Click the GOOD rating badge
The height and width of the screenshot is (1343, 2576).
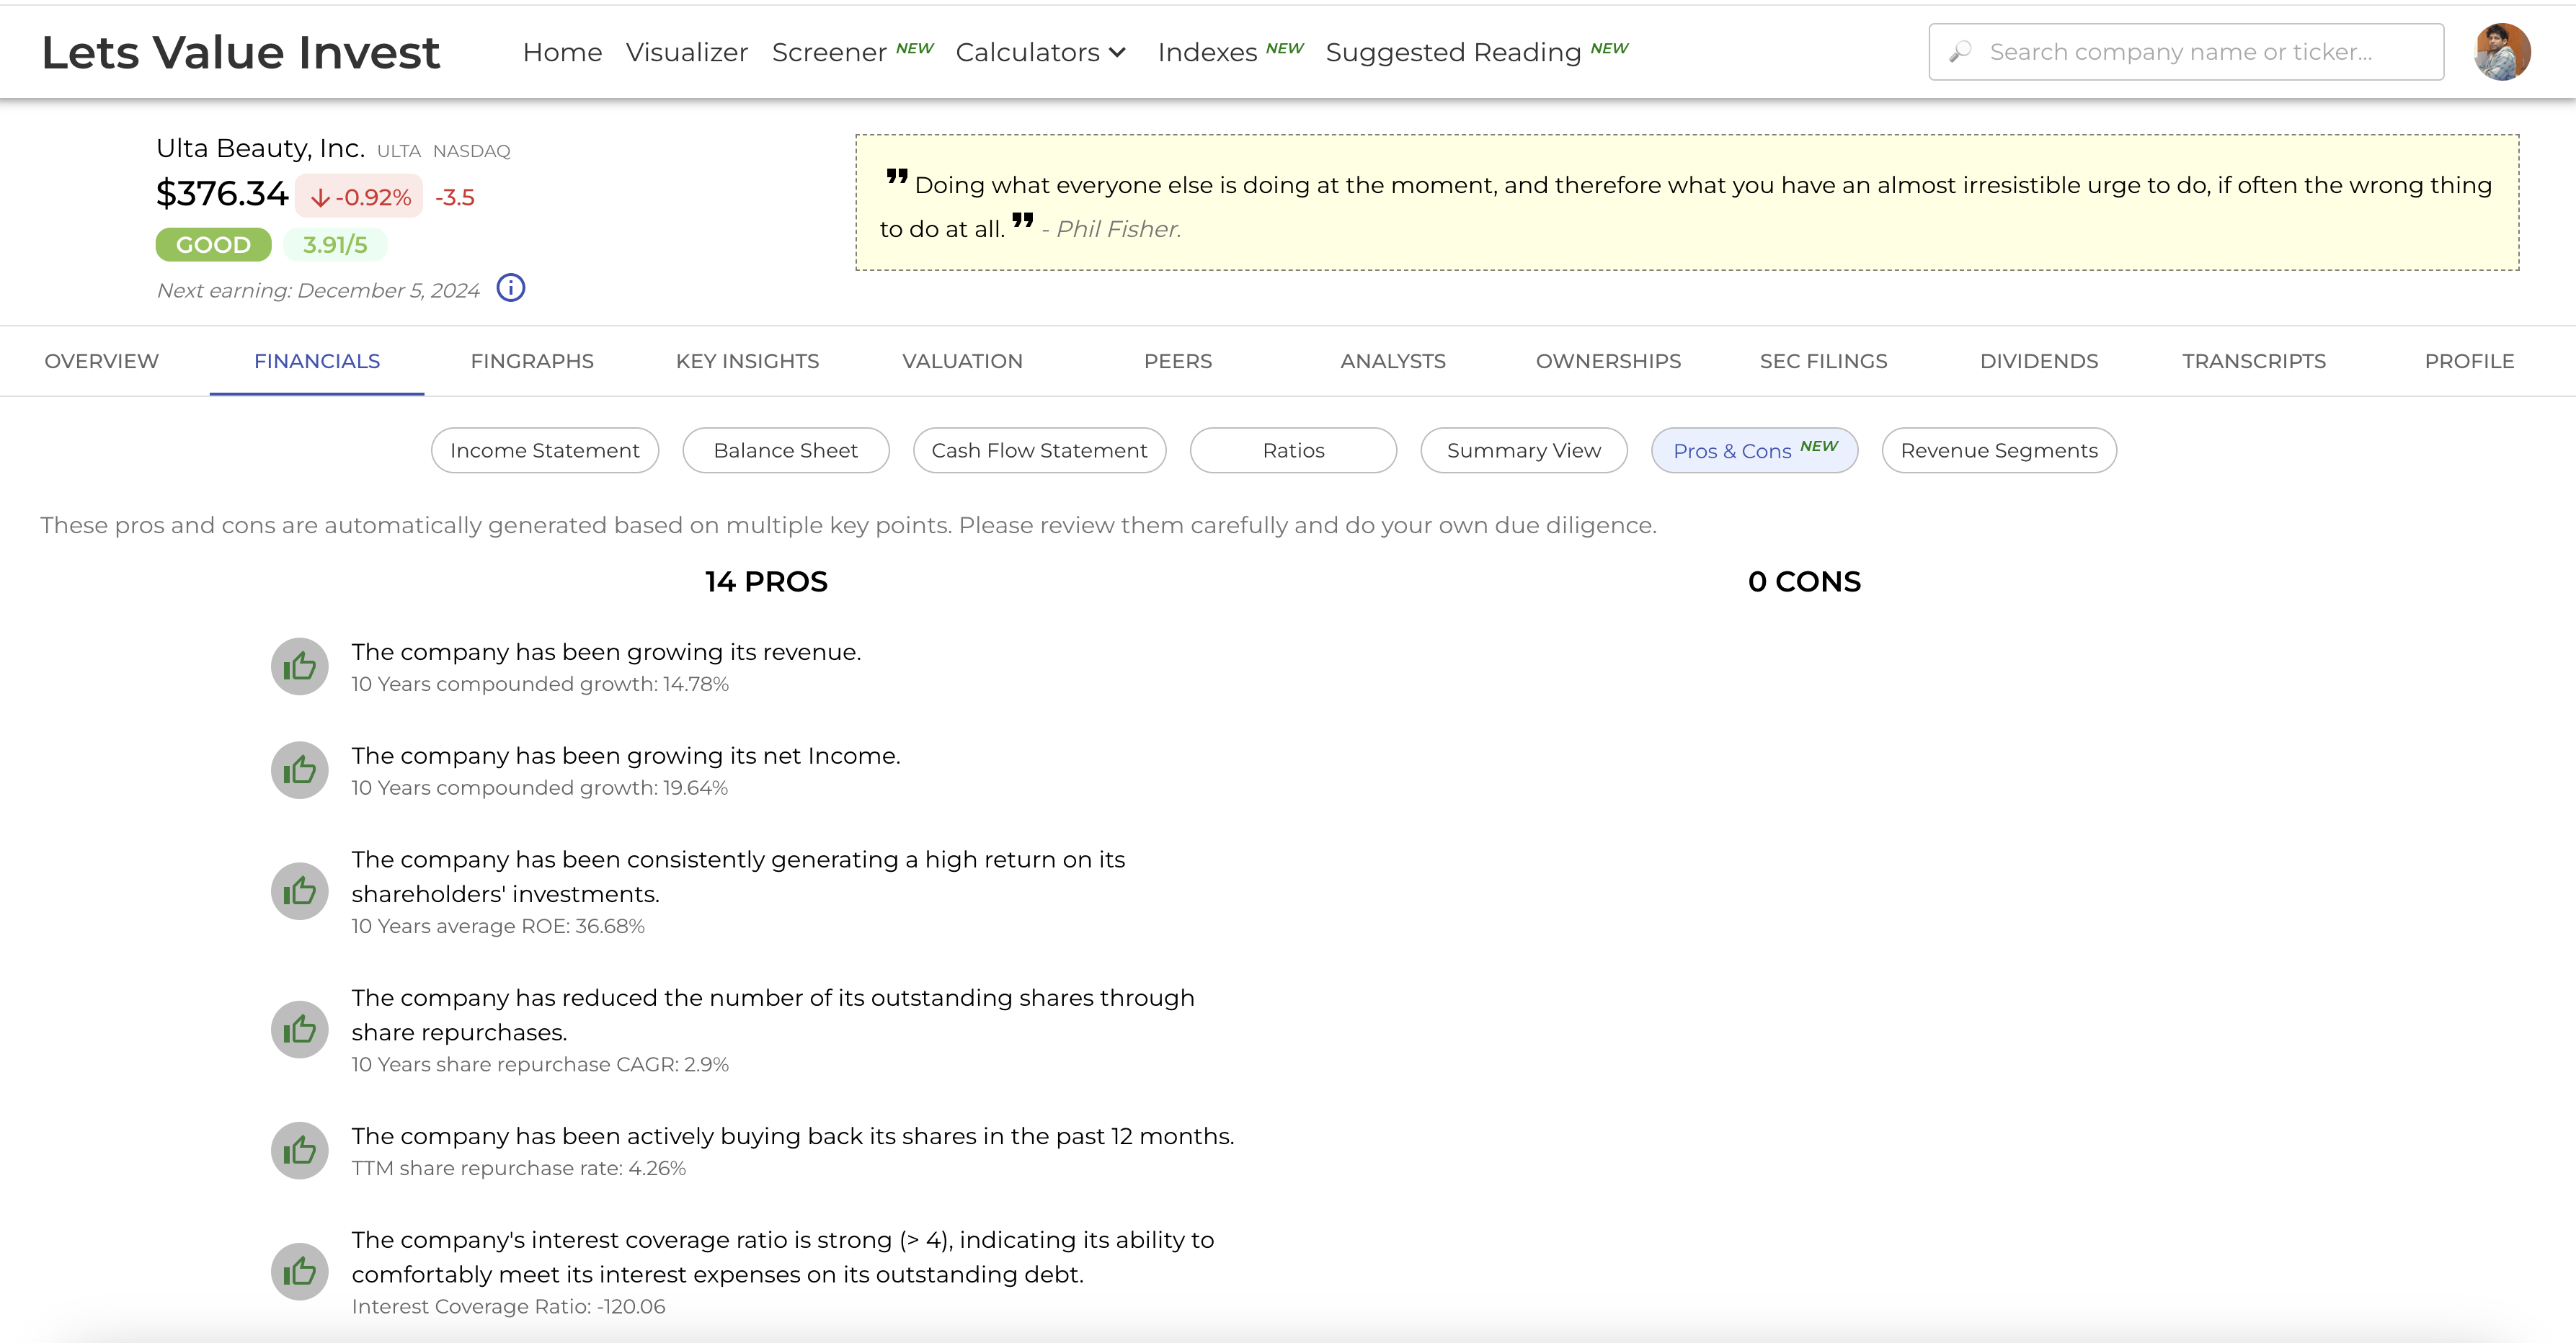point(213,245)
